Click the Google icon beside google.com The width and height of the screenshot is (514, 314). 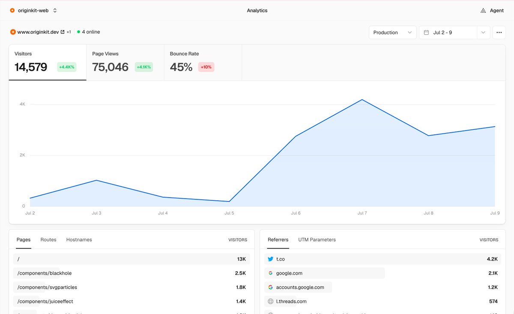[270, 273]
